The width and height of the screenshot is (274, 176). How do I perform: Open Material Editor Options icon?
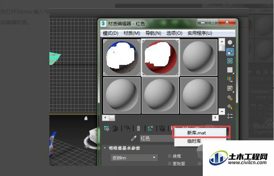230,98
